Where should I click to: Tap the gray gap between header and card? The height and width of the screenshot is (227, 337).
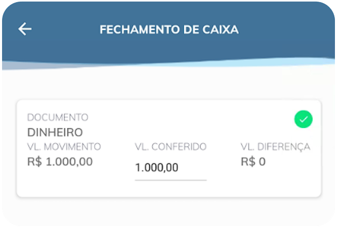(169, 85)
